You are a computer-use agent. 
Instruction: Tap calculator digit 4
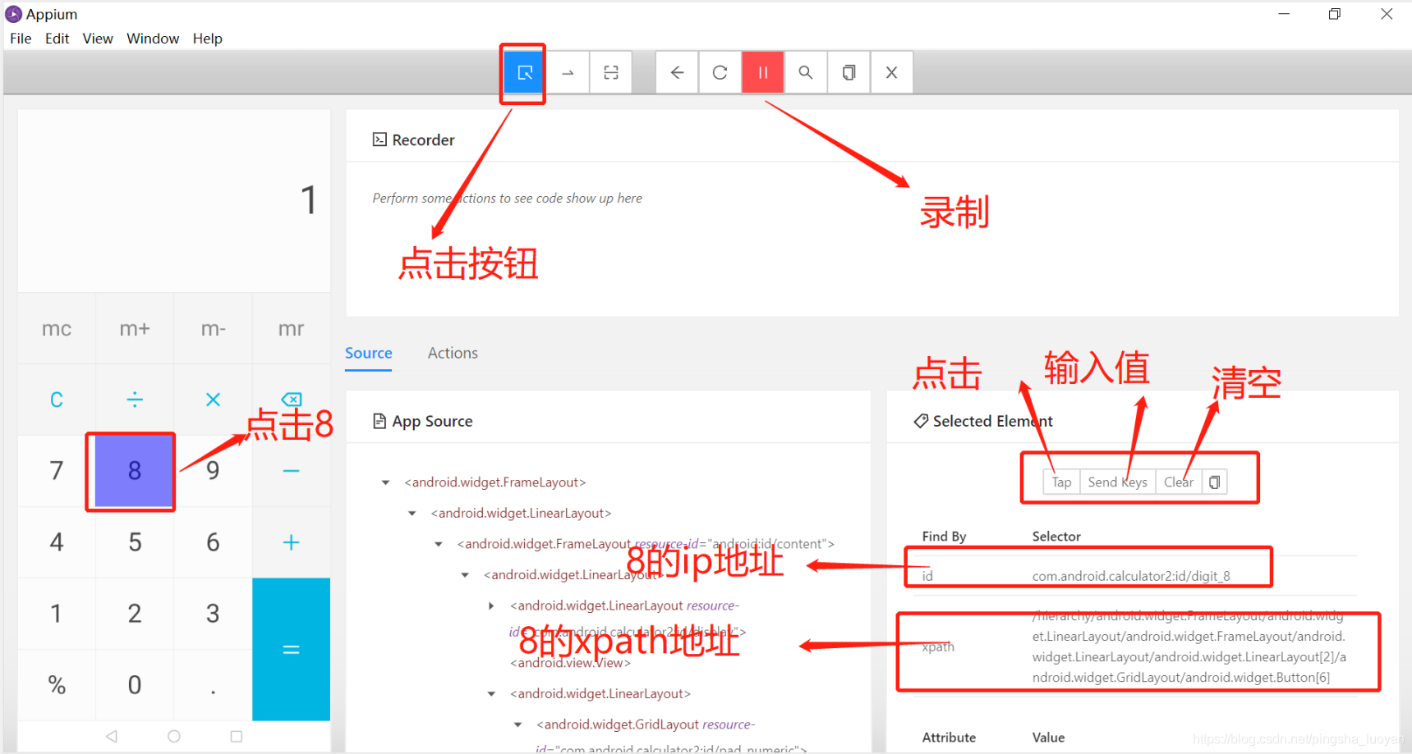(x=57, y=542)
